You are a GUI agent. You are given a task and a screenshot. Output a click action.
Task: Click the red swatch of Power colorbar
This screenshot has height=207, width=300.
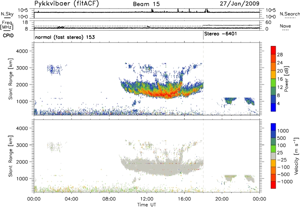273,50
